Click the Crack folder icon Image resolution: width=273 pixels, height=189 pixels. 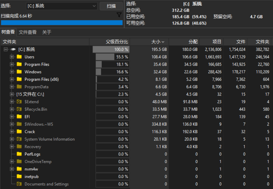click(19, 131)
